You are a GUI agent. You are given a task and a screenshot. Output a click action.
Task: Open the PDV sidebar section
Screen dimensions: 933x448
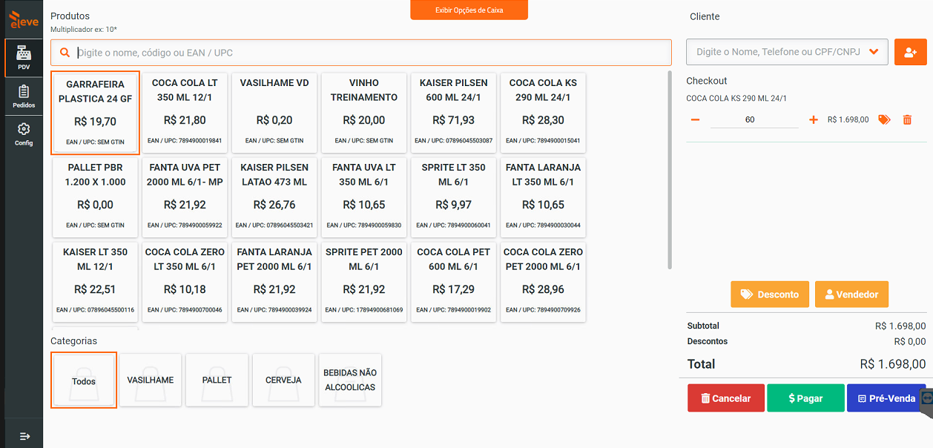click(x=24, y=58)
